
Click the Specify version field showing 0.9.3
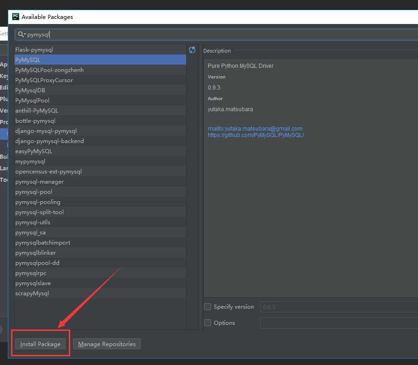click(x=339, y=307)
